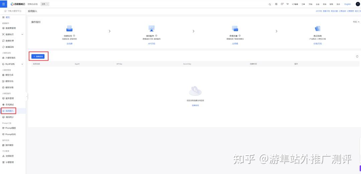Click the 查看用量 step chart icon
Image resolution: width=361 pixels, height=174 pixels.
click(x=235, y=28)
